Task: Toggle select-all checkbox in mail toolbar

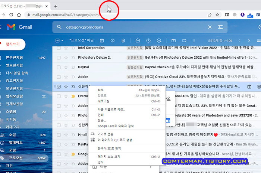Action: (57, 40)
